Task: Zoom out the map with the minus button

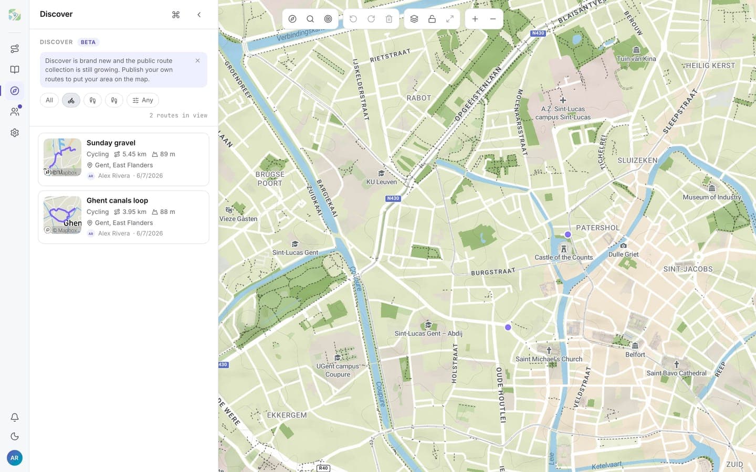Action: (x=493, y=19)
